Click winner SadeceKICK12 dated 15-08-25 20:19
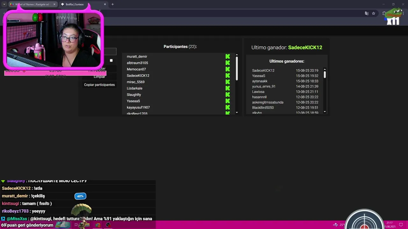Image resolution: width=408 pixels, height=229 pixels. click(263, 71)
